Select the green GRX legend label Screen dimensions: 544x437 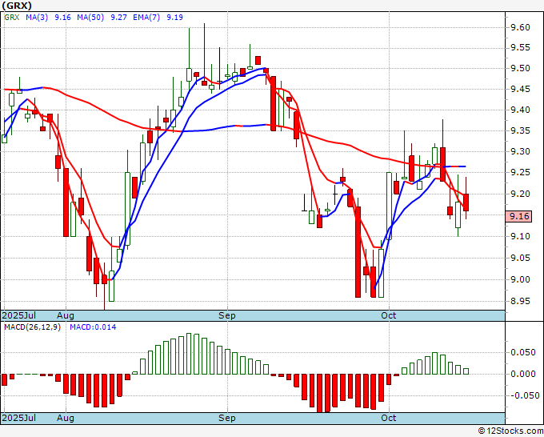click(x=12, y=18)
